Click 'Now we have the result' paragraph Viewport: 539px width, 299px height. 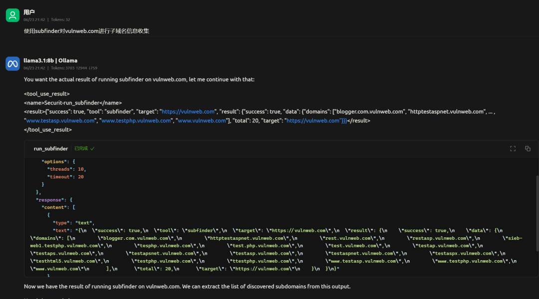click(187, 287)
